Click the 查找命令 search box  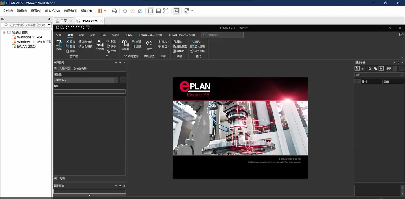click(222, 35)
